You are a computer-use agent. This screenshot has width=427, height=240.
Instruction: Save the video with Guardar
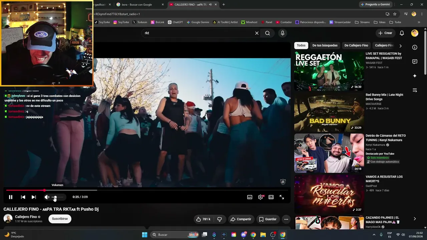(x=268, y=219)
